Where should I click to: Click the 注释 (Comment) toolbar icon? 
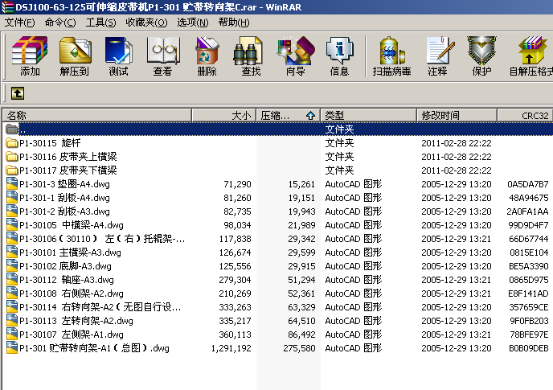(x=437, y=56)
